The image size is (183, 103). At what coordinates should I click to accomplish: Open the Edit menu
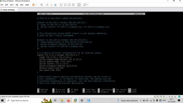[x=7, y=5]
